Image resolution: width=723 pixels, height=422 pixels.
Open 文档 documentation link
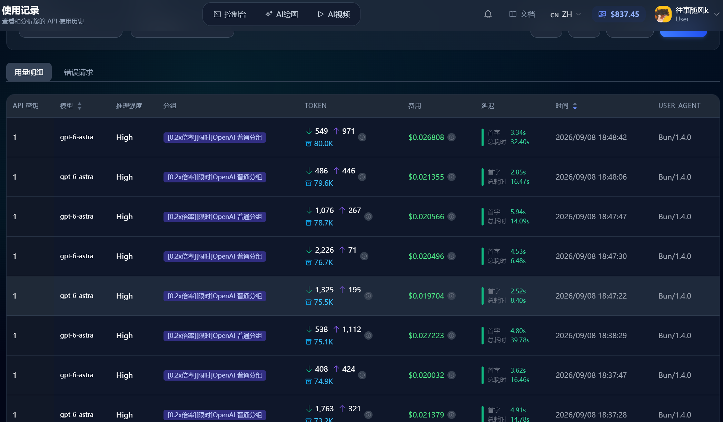point(522,14)
